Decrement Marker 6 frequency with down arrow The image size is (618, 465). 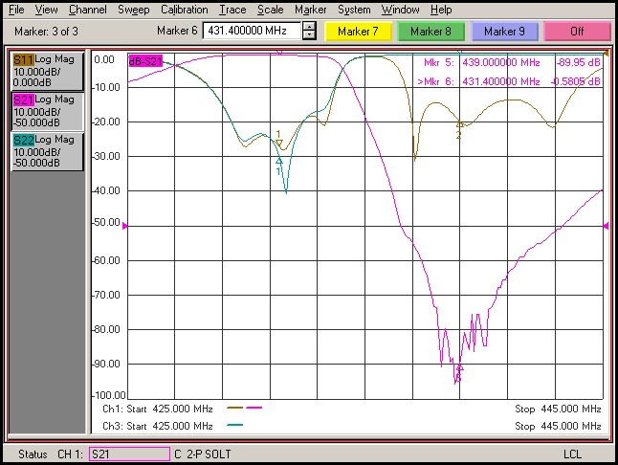coord(309,35)
